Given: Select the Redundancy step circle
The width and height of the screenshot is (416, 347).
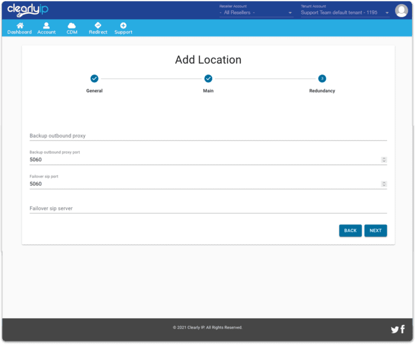Looking at the screenshot, I should (322, 79).
